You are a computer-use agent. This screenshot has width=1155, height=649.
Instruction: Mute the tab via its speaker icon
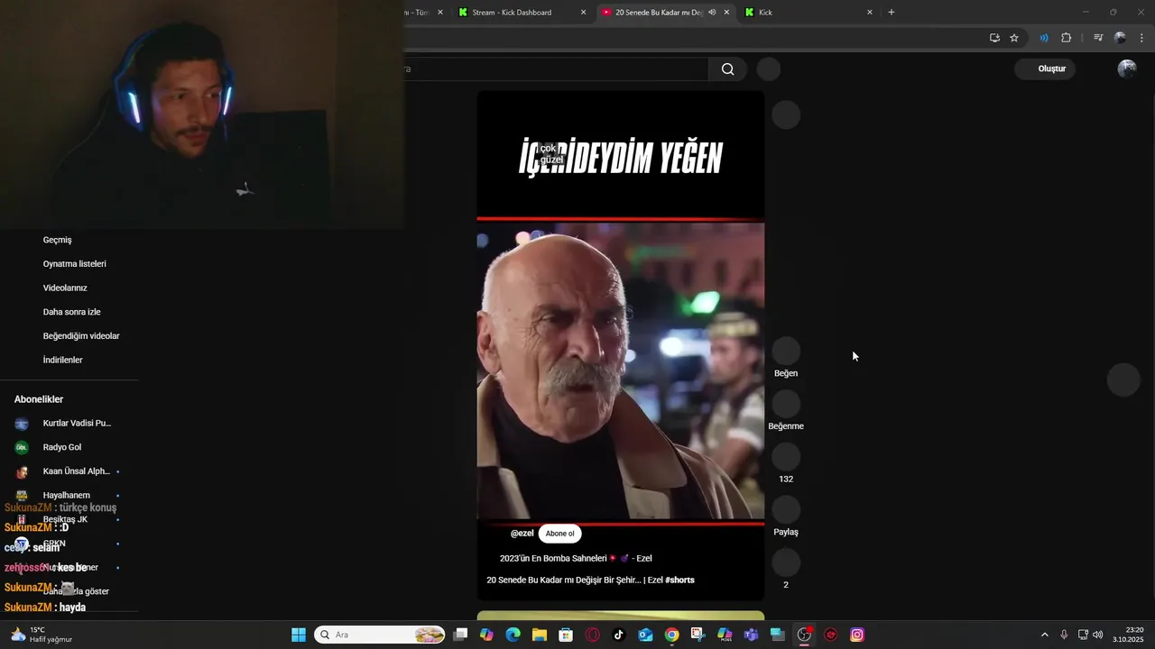click(x=712, y=13)
